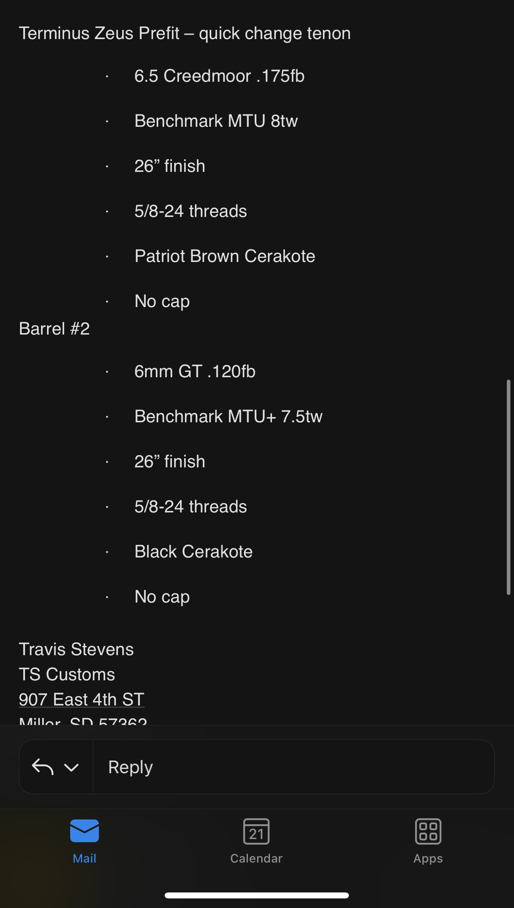
Task: Tap the home indicator bar
Action: 257,895
